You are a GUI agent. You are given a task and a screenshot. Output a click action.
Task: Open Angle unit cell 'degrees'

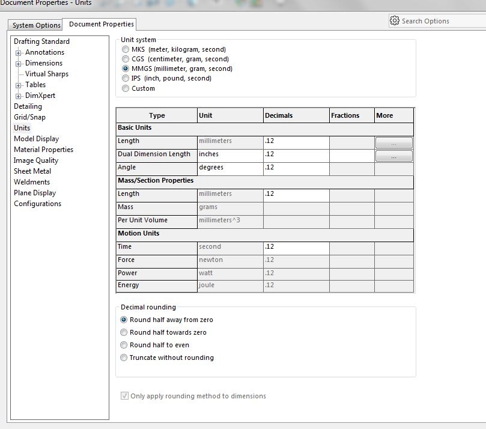[x=230, y=169]
